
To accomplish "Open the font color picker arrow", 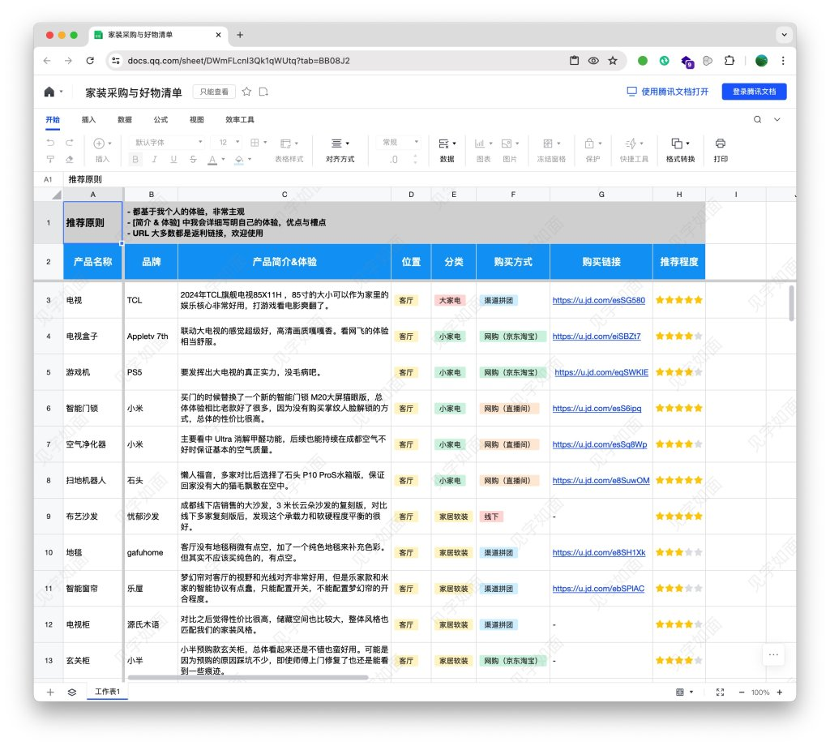I will (223, 159).
